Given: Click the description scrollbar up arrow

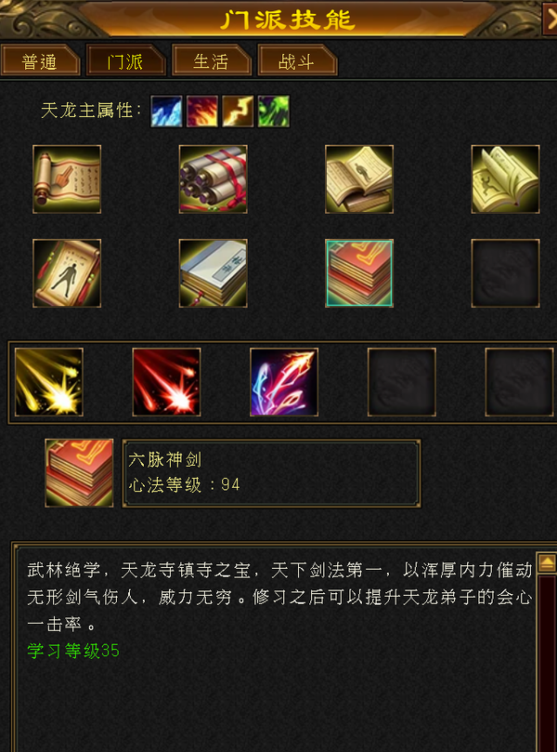Looking at the screenshot, I should pyautogui.click(x=547, y=563).
